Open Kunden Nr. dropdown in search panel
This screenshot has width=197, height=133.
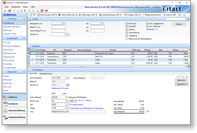(x=64, y=34)
